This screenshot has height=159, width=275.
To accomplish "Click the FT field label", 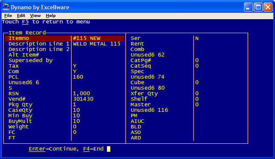I will [12, 138].
